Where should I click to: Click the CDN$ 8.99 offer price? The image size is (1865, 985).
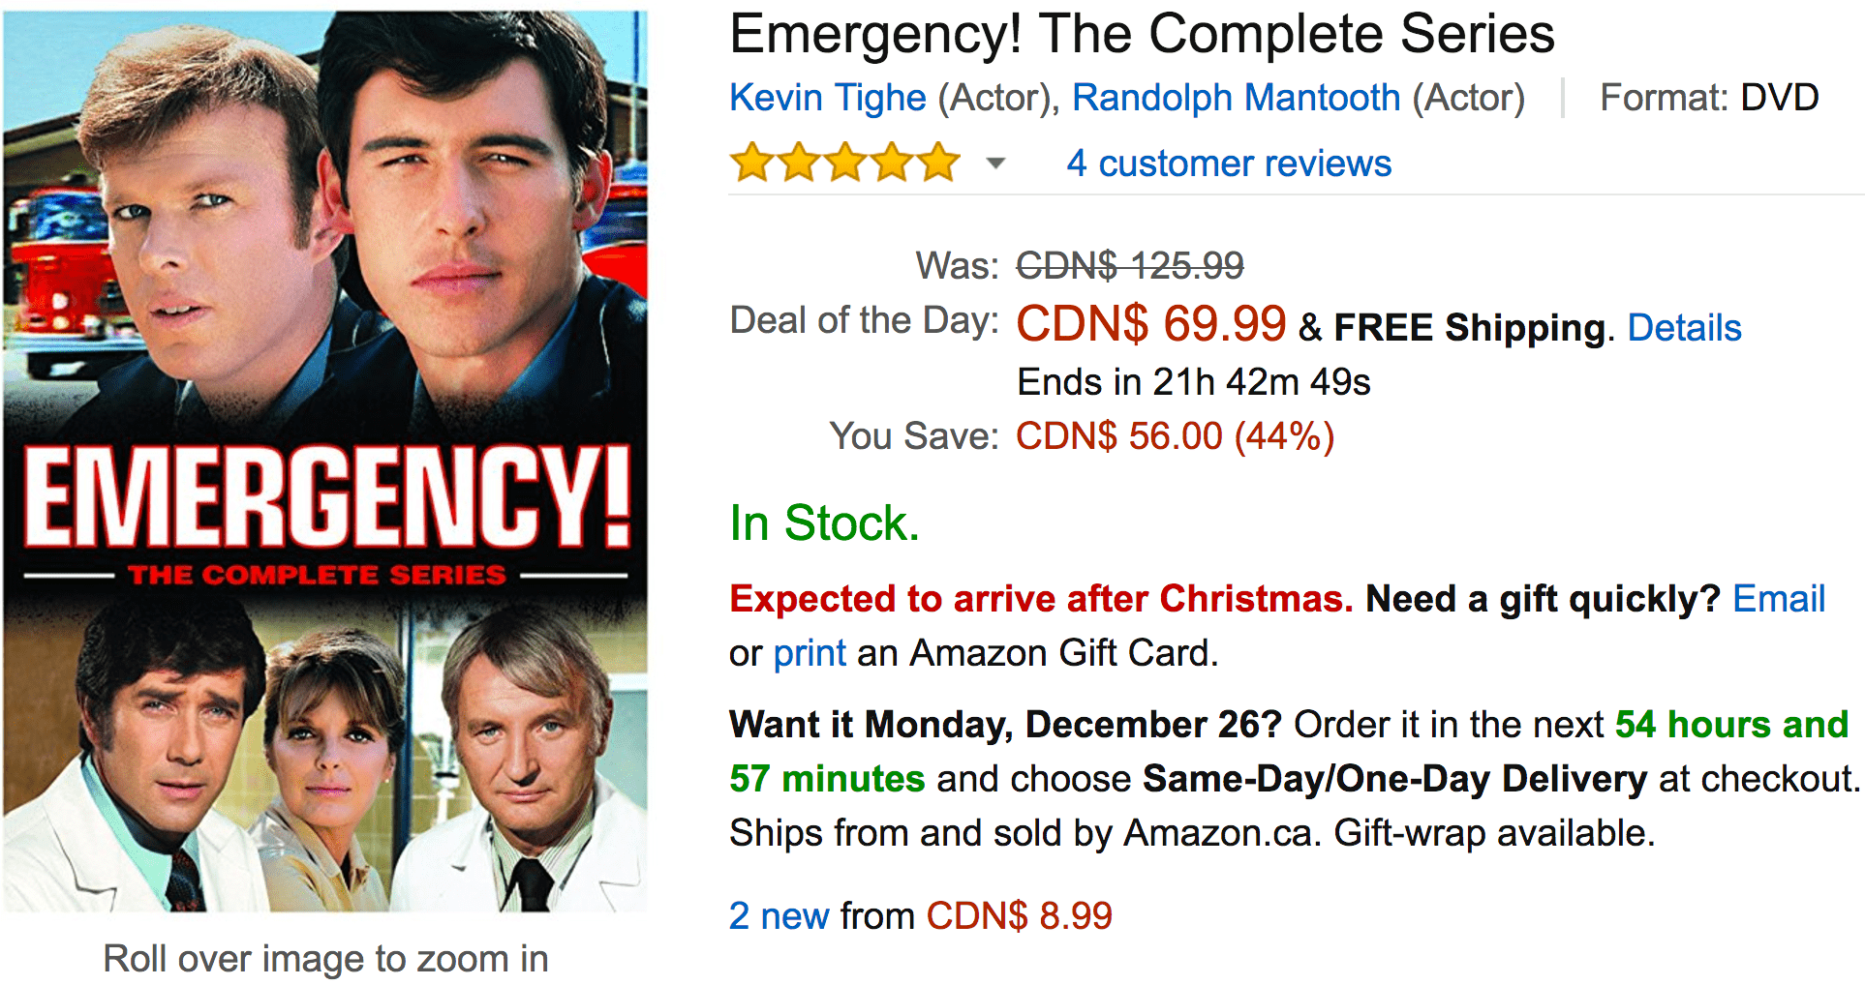point(1019,915)
